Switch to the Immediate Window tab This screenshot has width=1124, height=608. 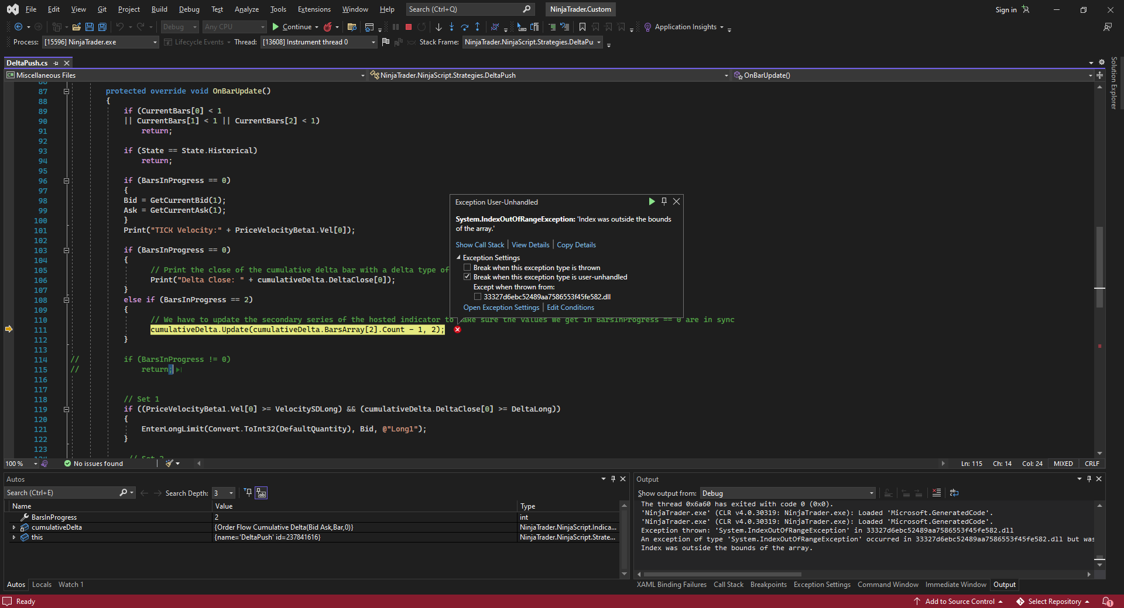955,585
